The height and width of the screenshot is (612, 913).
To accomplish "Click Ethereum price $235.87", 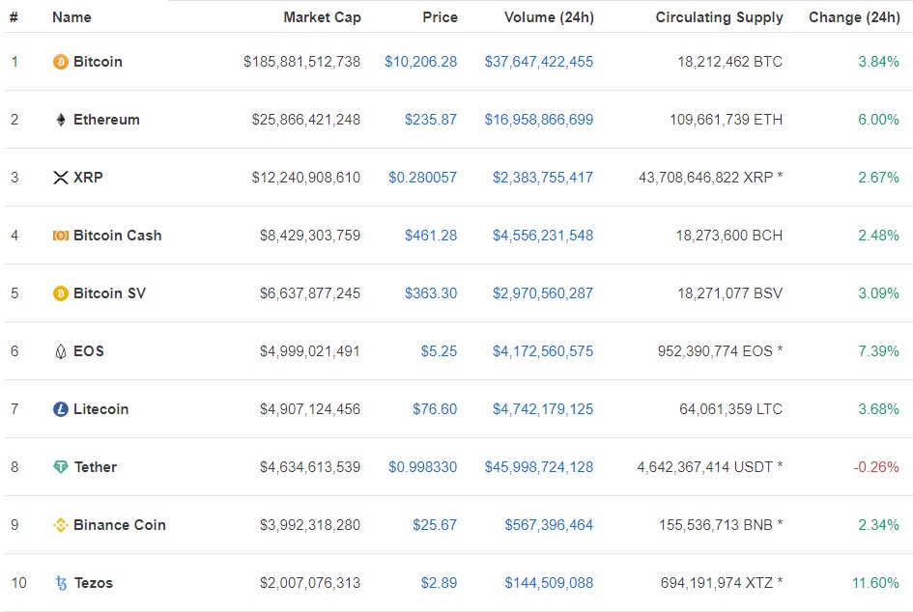I will [x=431, y=120].
